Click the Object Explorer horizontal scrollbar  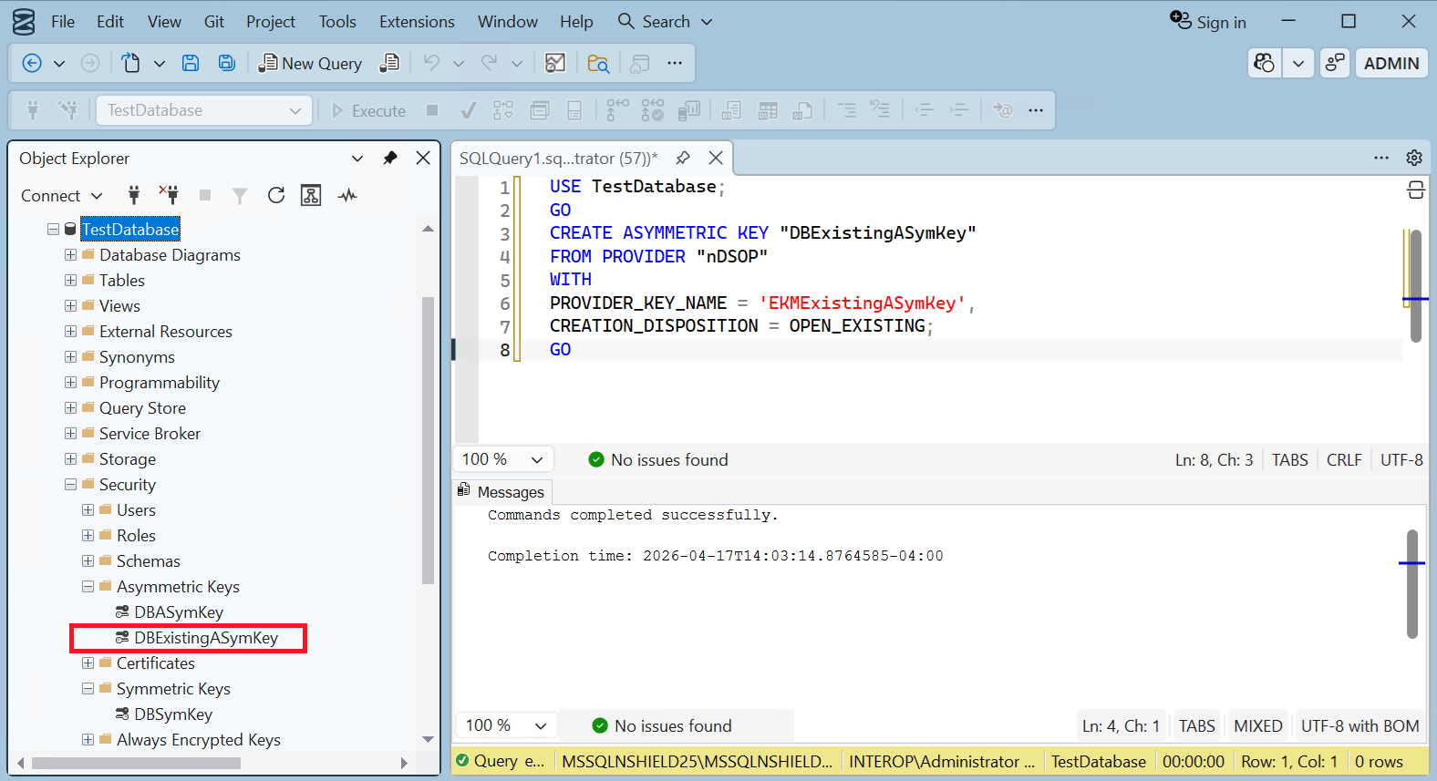click(136, 763)
